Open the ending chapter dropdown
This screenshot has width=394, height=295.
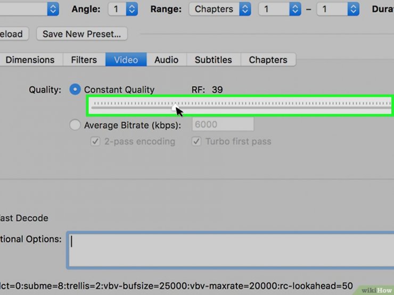click(338, 9)
